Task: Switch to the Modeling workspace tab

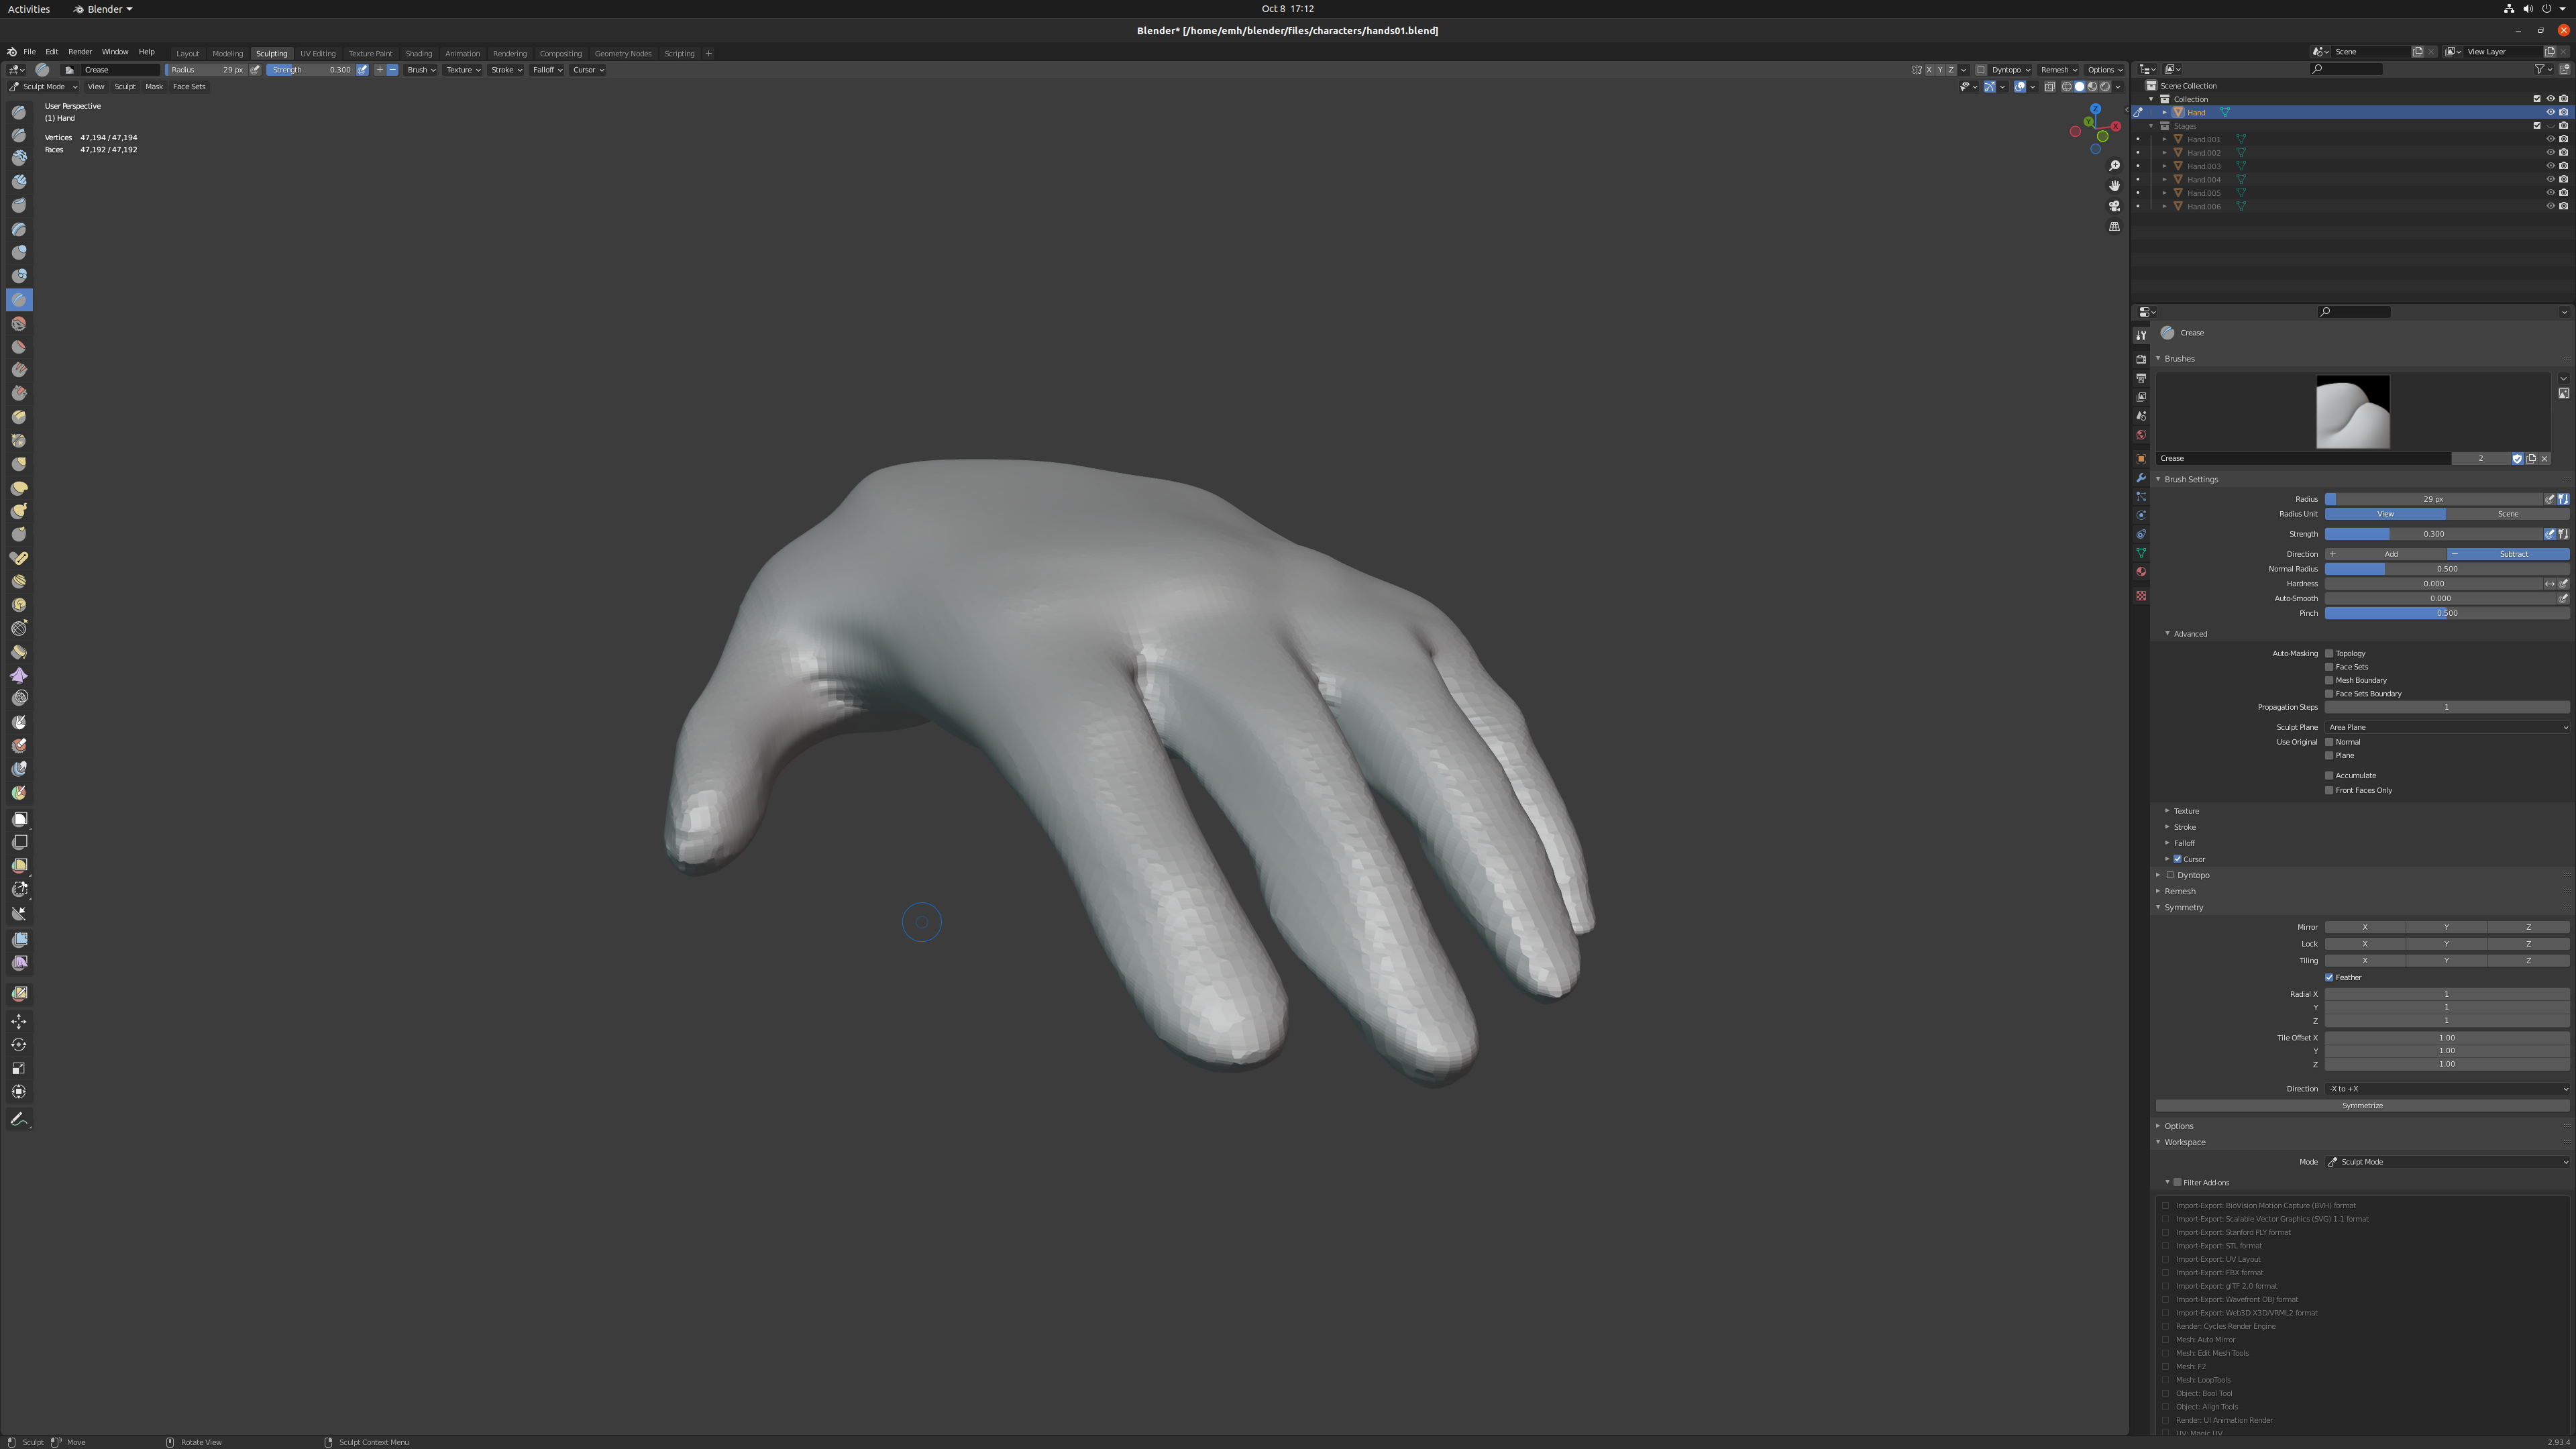Action: (227, 54)
